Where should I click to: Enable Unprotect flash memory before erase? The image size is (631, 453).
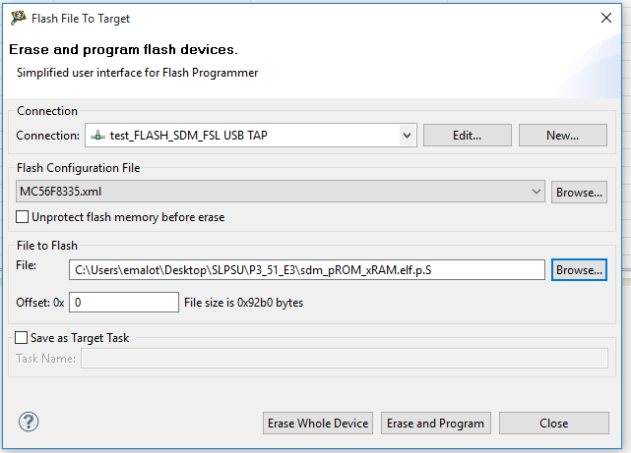[x=24, y=217]
